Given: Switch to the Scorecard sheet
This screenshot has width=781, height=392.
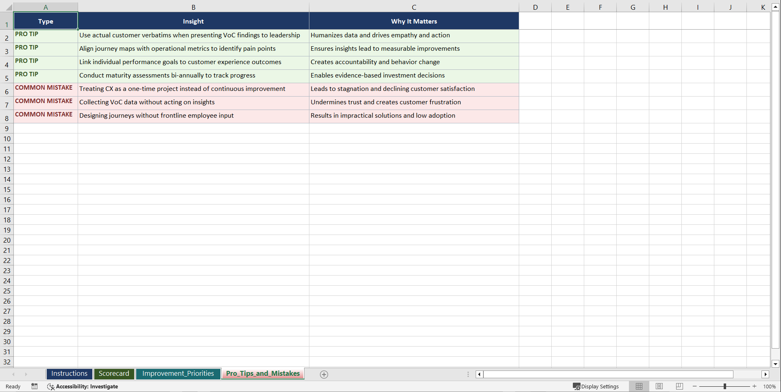Looking at the screenshot, I should point(114,374).
